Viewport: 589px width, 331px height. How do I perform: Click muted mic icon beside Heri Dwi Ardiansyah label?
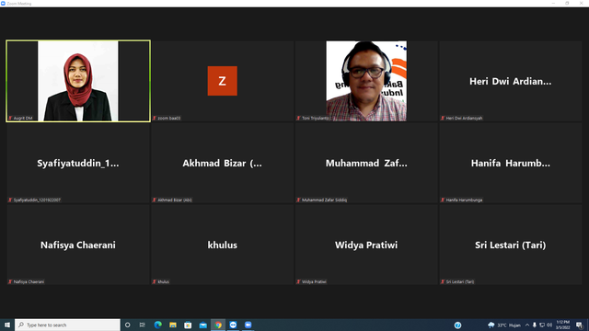click(x=443, y=118)
